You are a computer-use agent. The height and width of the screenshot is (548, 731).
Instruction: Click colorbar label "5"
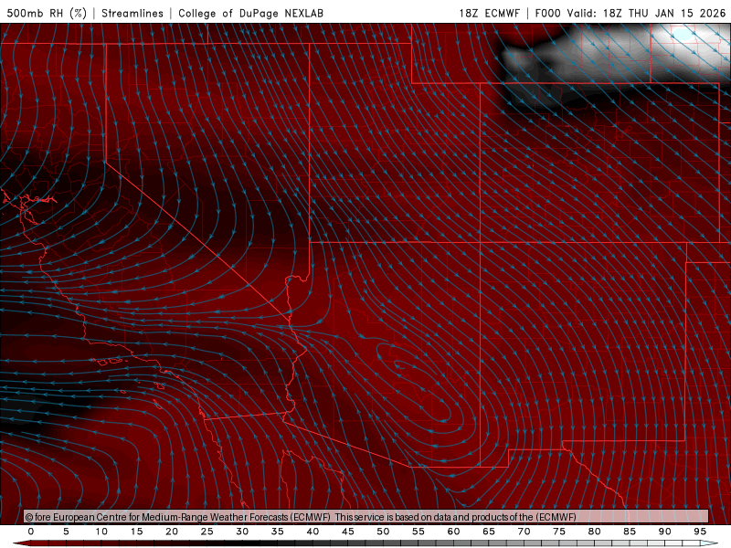point(66,532)
